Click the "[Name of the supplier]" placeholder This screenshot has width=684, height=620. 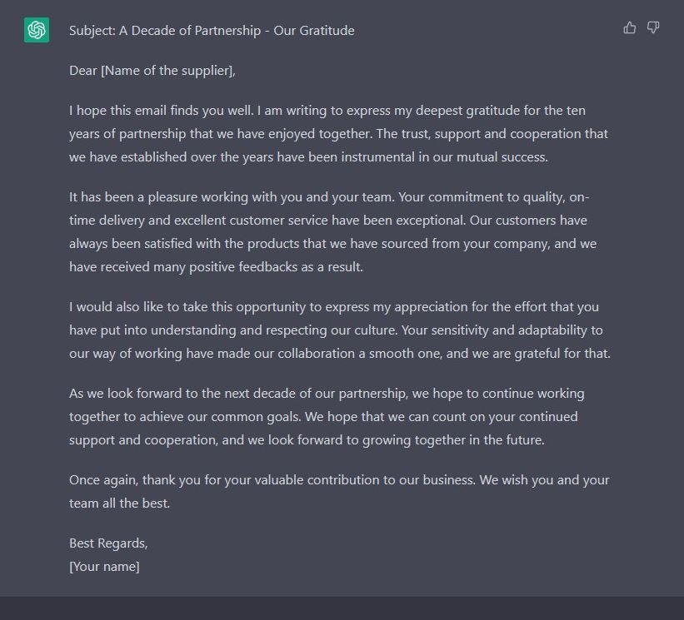tap(167, 71)
